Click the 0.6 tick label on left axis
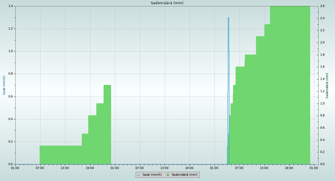 click(x=11, y=97)
